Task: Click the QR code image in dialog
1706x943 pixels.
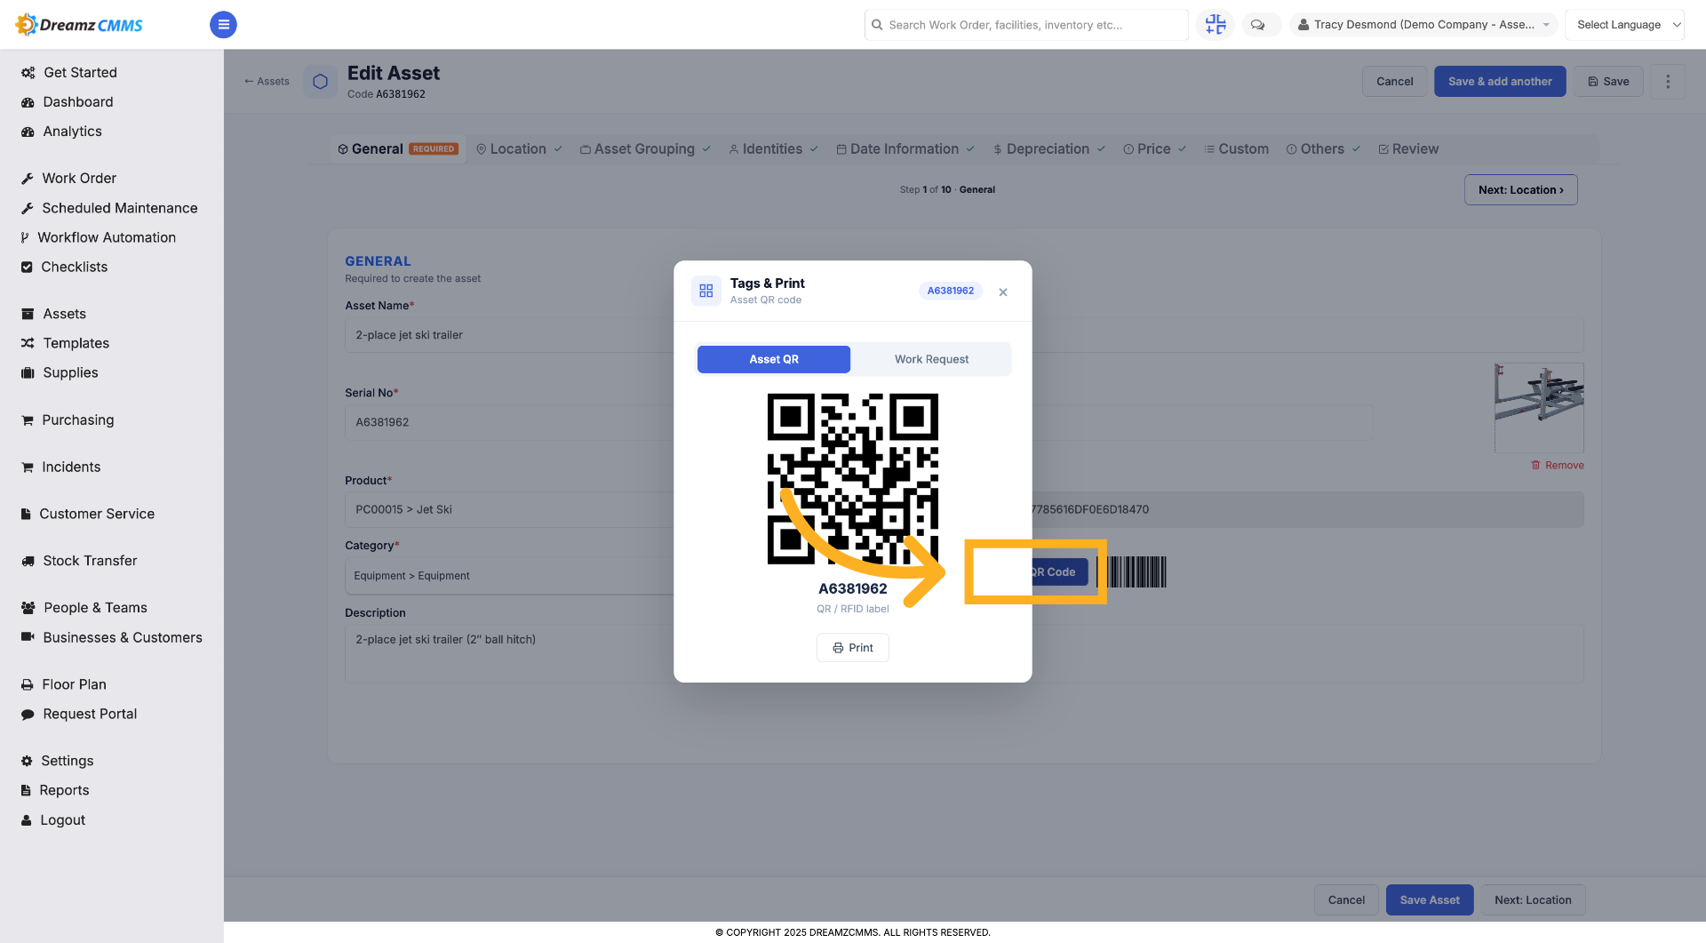Action: click(853, 479)
